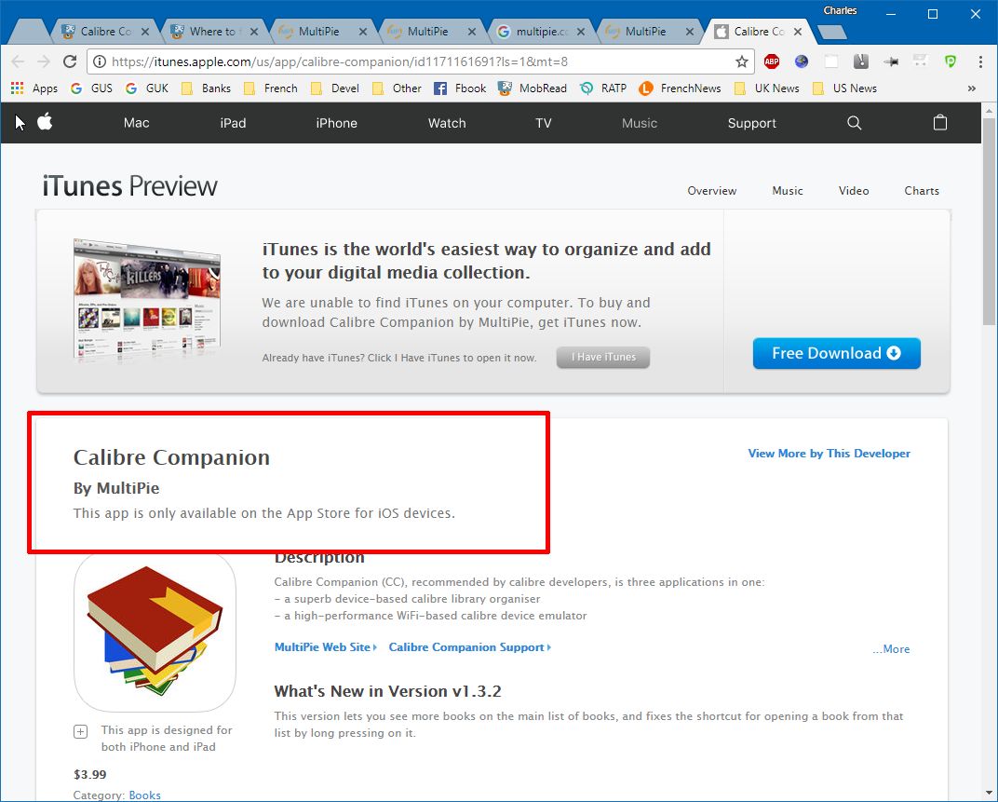
Task: Open the Watch section
Action: (x=447, y=123)
